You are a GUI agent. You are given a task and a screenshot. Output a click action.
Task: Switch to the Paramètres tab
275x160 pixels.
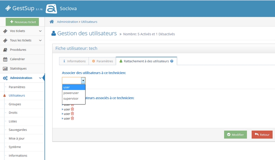(x=102, y=61)
